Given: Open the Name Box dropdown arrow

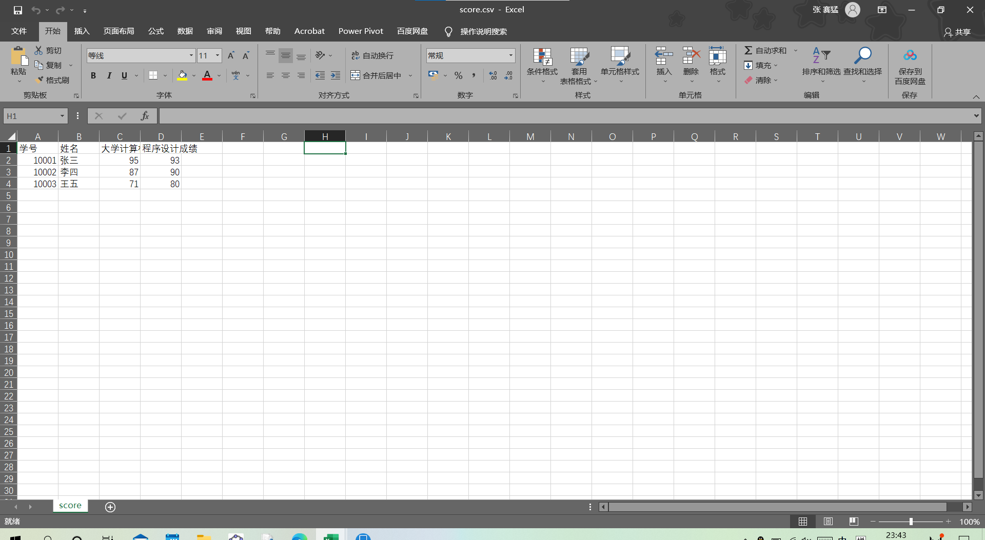Looking at the screenshot, I should click(x=62, y=116).
